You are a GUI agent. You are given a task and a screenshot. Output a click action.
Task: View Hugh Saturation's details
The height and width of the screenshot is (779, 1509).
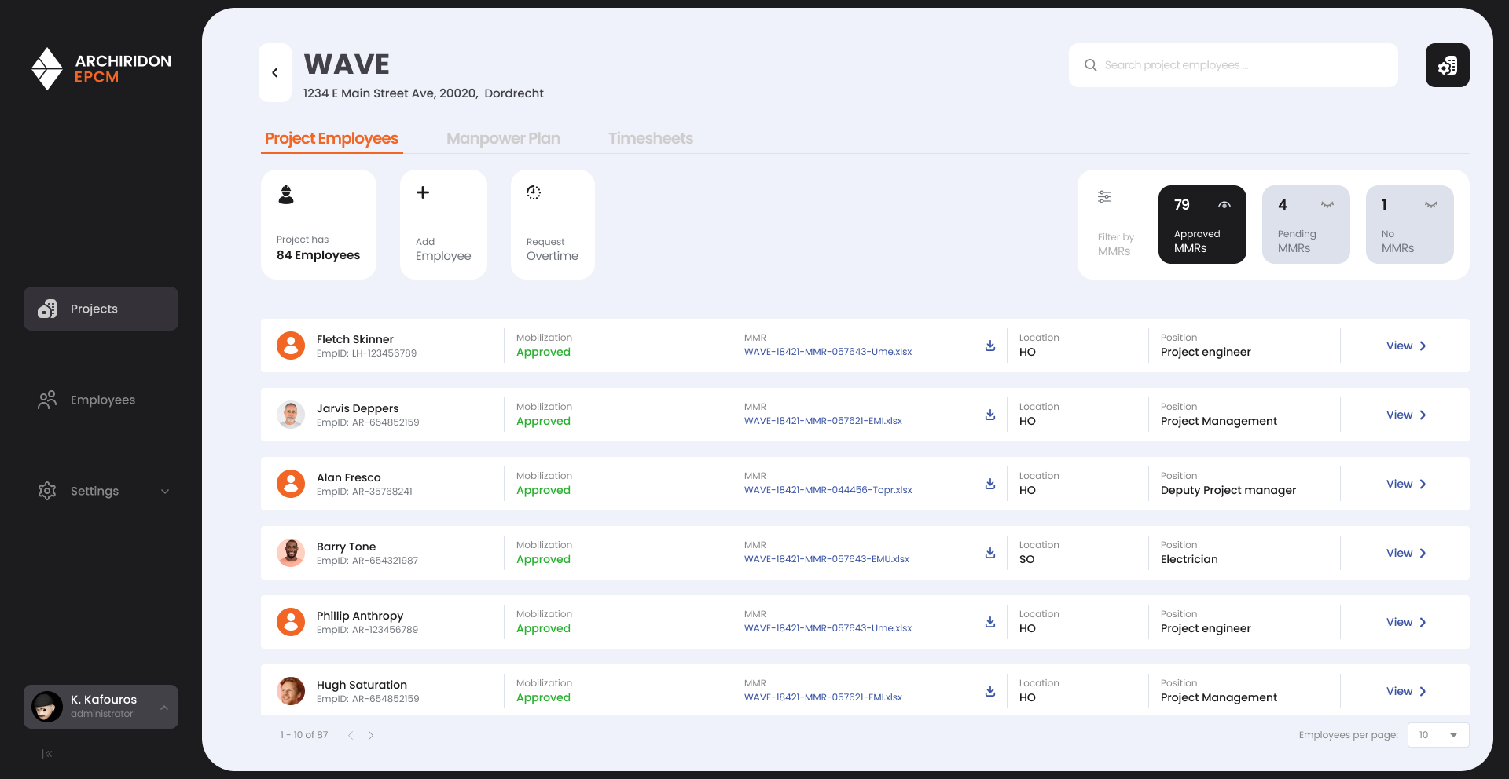point(1406,691)
